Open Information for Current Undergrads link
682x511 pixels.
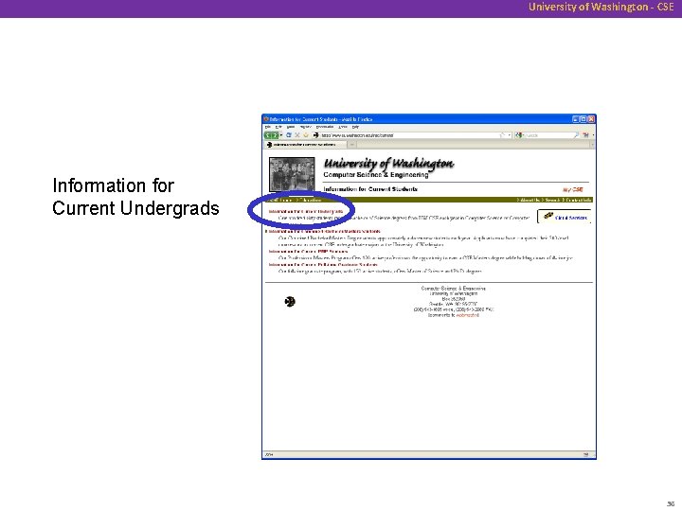[306, 212]
